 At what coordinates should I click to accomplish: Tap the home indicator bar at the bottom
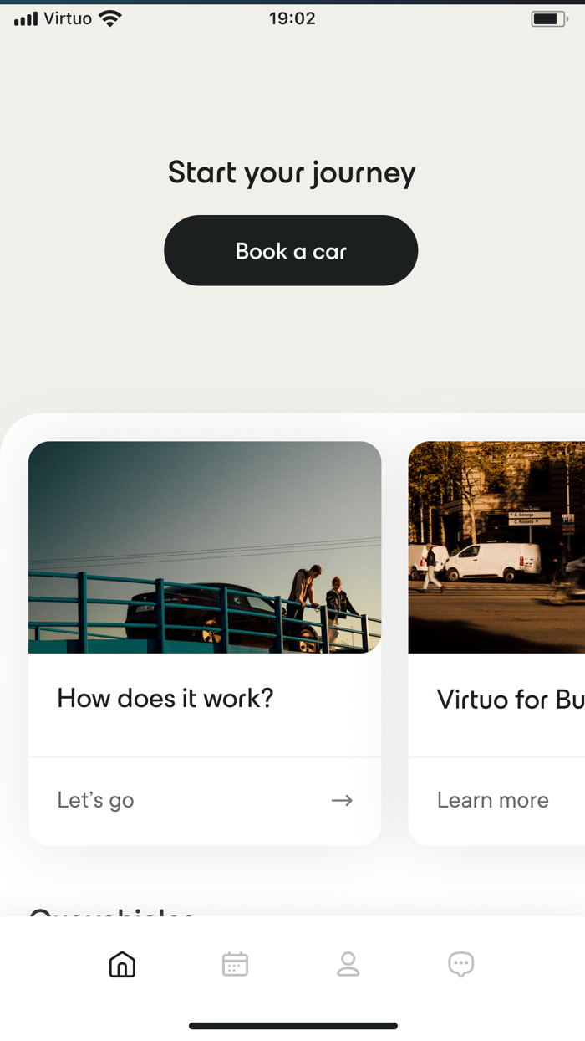[x=292, y=1025]
